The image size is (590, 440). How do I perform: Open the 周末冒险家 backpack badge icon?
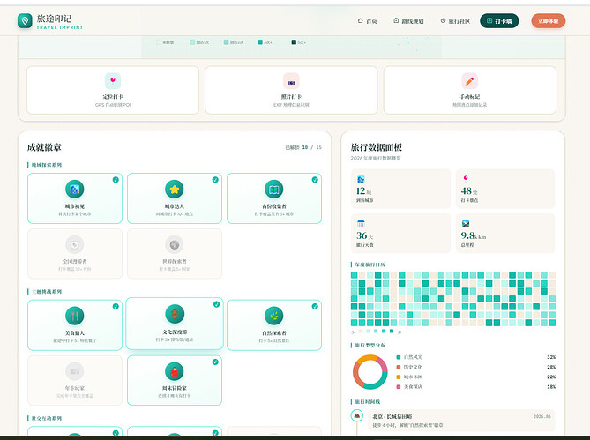coord(175,371)
